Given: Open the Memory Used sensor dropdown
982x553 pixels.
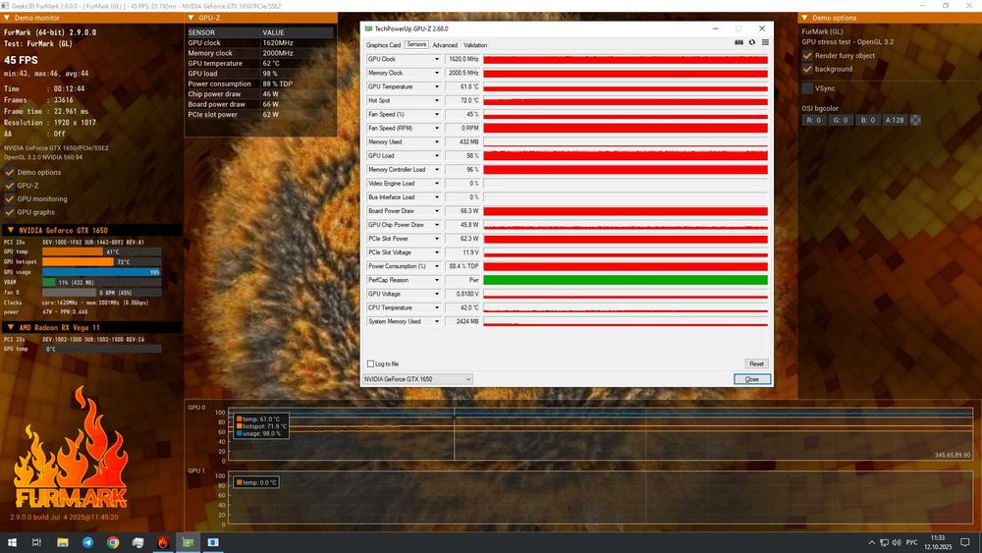Looking at the screenshot, I should pyautogui.click(x=437, y=141).
